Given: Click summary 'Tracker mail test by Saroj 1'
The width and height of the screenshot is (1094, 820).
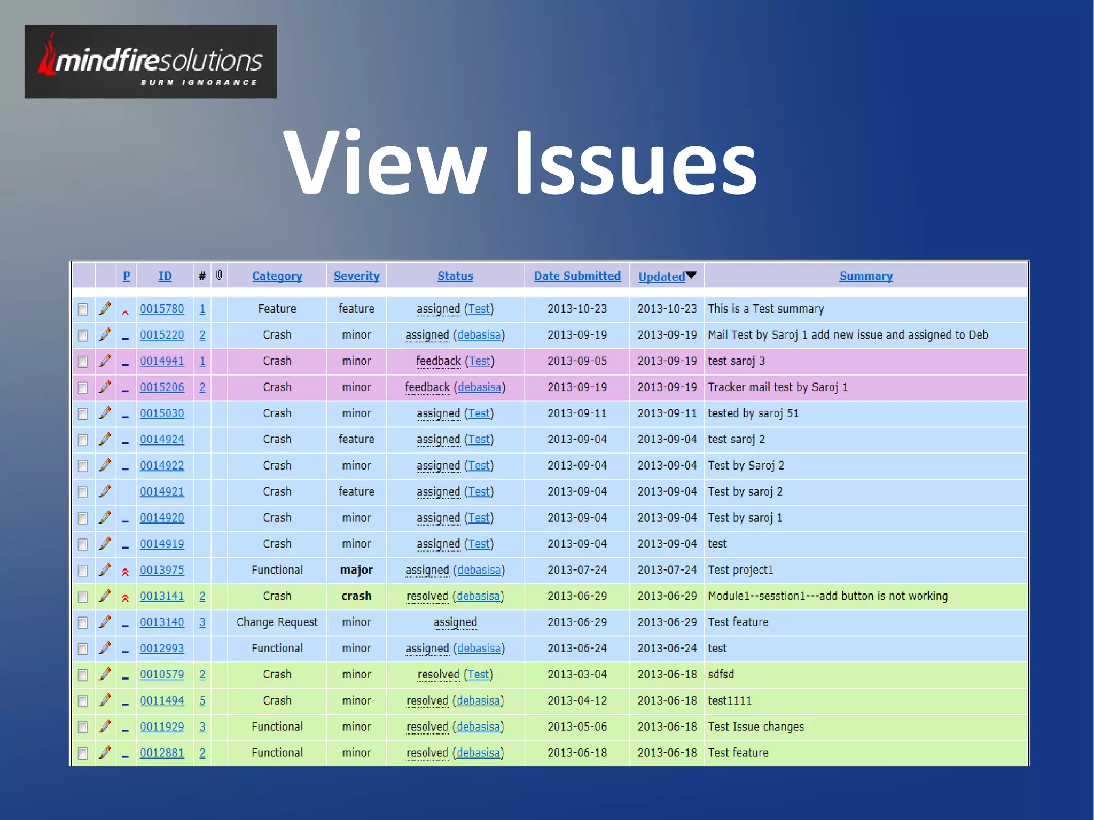Looking at the screenshot, I should (x=778, y=387).
